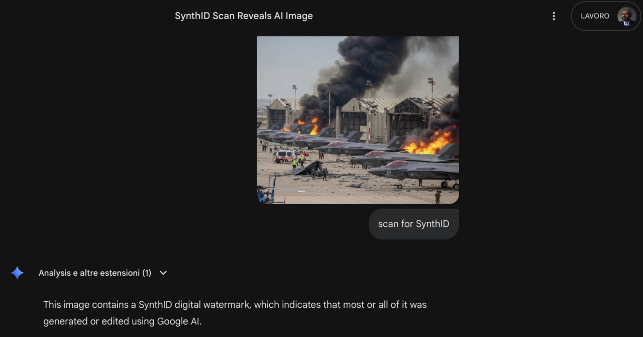Open the LAVORO account switcher

(x=595, y=16)
